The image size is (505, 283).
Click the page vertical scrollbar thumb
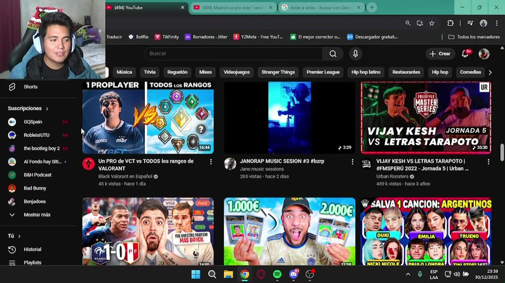point(502,153)
